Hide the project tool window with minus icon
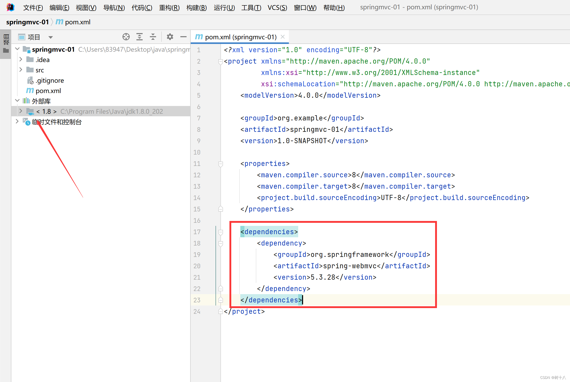 (183, 37)
